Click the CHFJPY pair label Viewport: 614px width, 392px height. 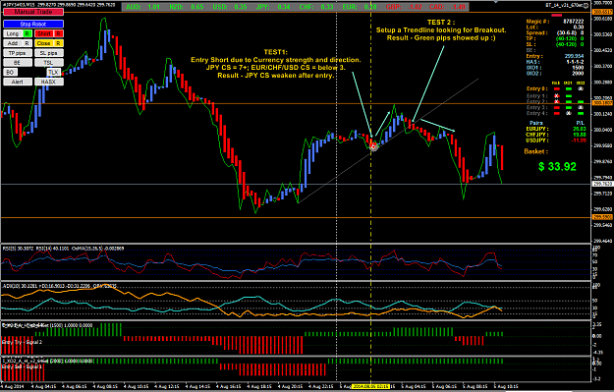[x=537, y=135]
